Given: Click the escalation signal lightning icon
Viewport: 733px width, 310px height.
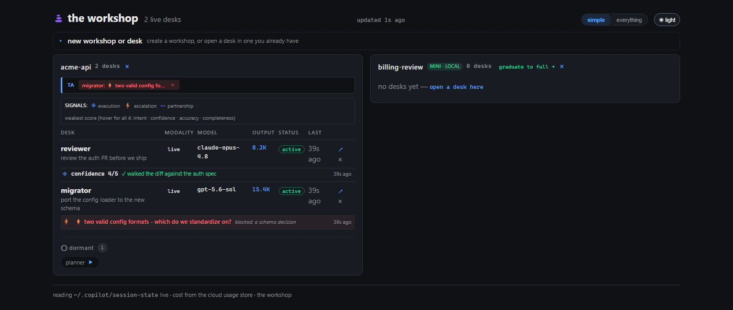Looking at the screenshot, I should coord(128,106).
